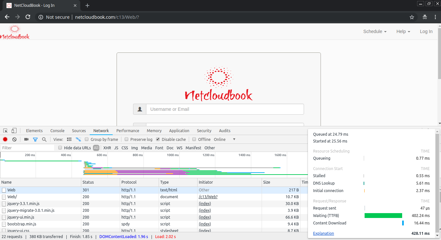Select the jquery-ui.min.js request
Viewport: 441px width, 240px height.
[x=154, y=217]
